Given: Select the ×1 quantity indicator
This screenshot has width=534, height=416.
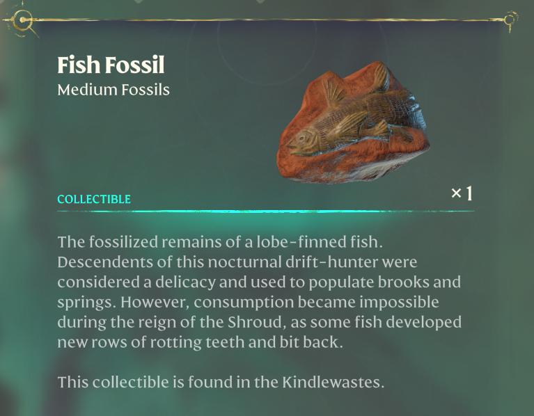Looking at the screenshot, I should click(462, 193).
